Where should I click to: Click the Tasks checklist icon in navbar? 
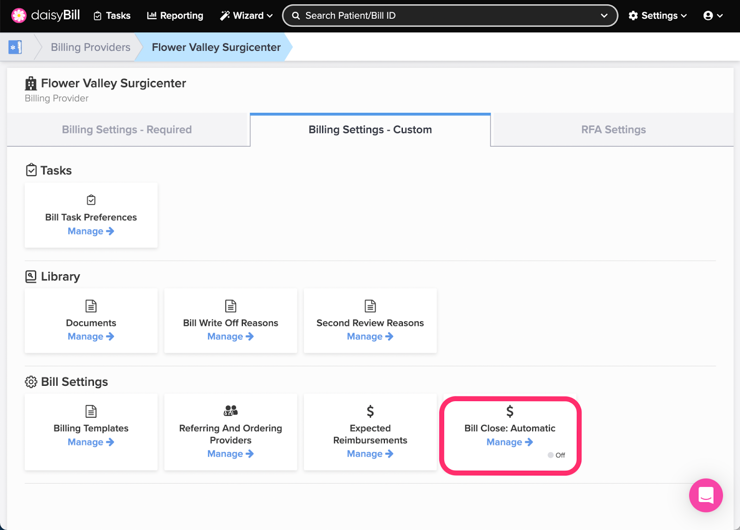(98, 16)
